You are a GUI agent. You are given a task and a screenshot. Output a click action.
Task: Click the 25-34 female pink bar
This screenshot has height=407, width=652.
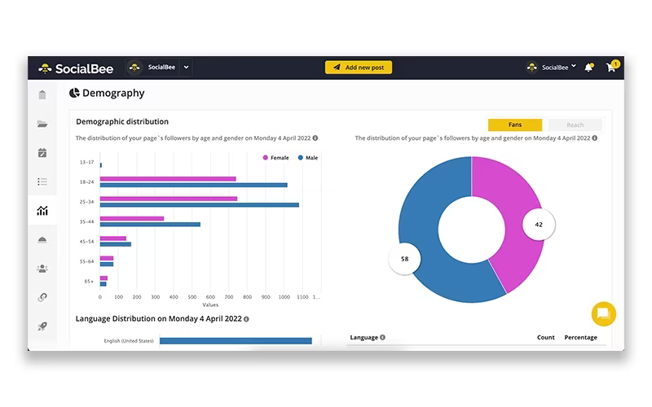click(x=169, y=199)
